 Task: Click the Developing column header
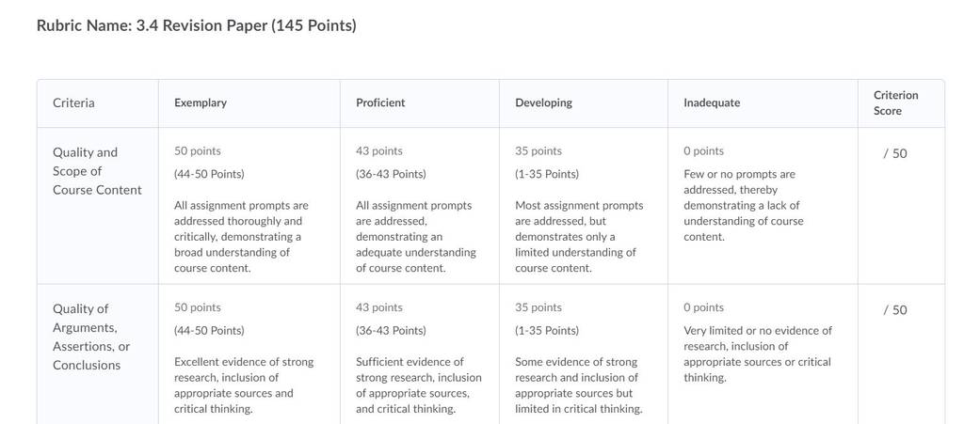(543, 103)
